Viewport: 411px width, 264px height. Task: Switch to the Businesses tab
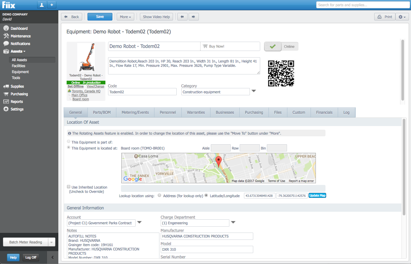tap(225, 112)
